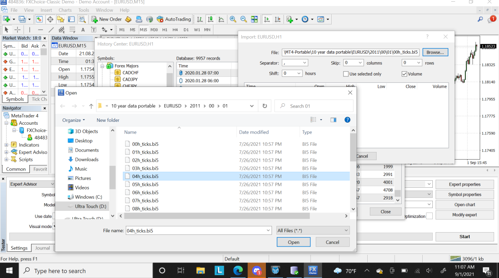Toggle the Data Window toolbar icon

(x=50, y=19)
